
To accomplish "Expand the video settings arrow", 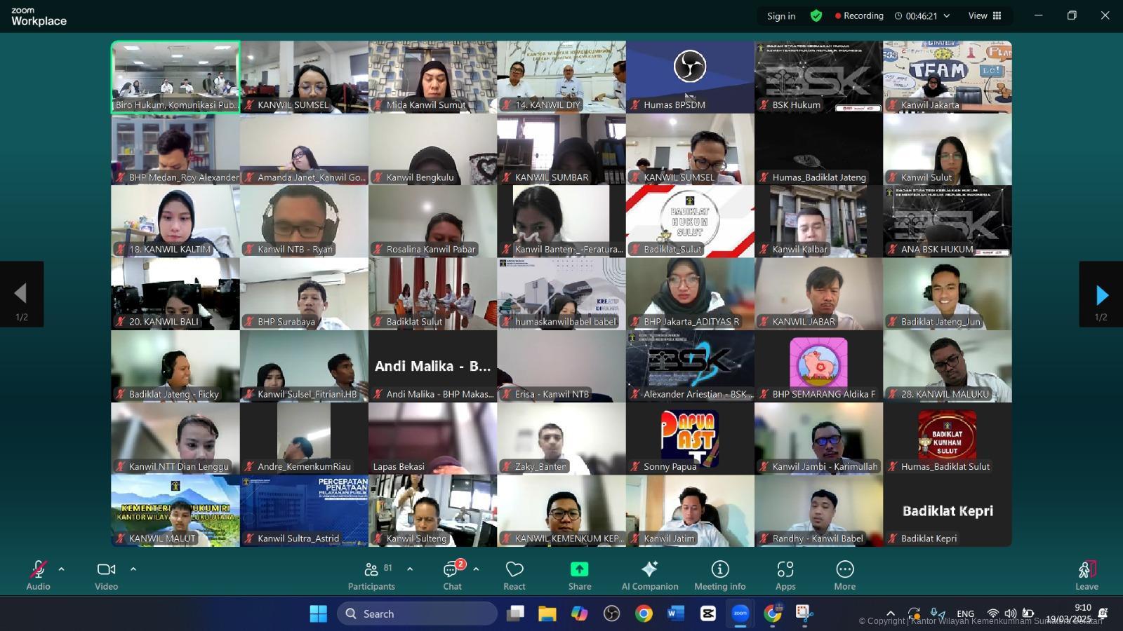I will coord(133,569).
